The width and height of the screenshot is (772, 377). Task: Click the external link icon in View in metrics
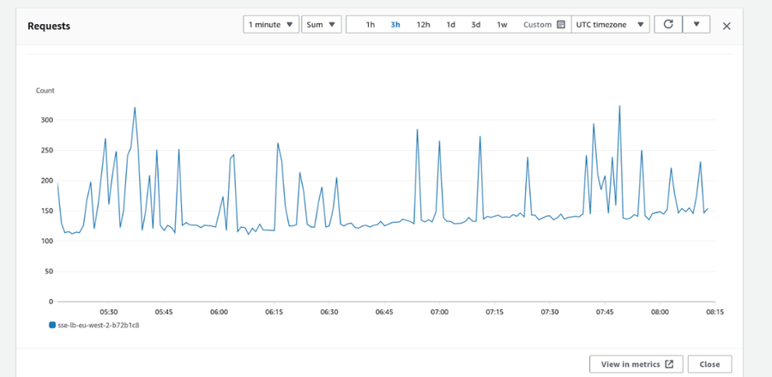669,364
